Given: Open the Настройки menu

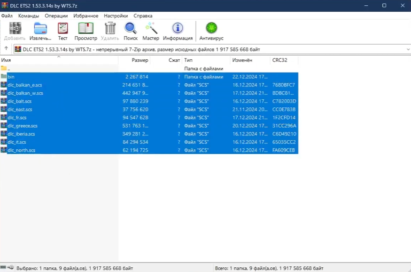Looking at the screenshot, I should click(x=116, y=16).
